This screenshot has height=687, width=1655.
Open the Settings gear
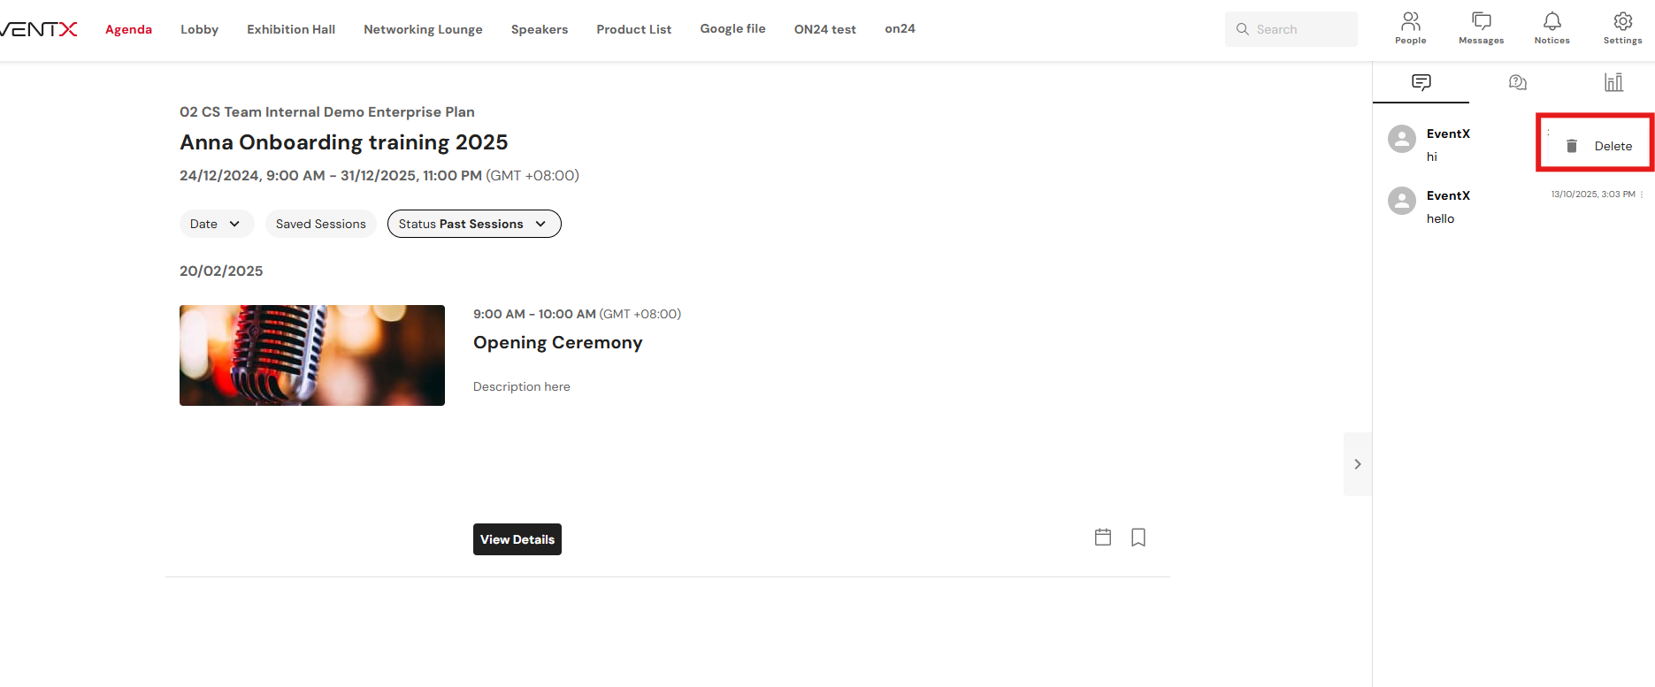point(1622,28)
